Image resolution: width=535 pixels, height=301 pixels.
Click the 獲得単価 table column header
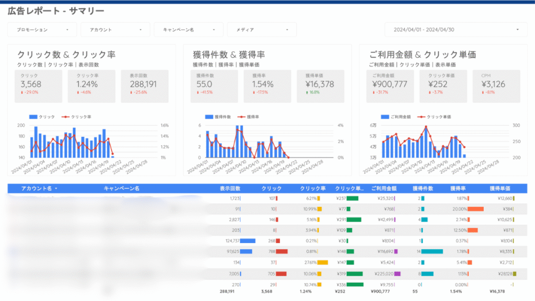tap(500, 189)
